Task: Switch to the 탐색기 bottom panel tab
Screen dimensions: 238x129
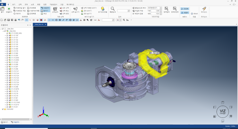Action: [x=4, y=122]
